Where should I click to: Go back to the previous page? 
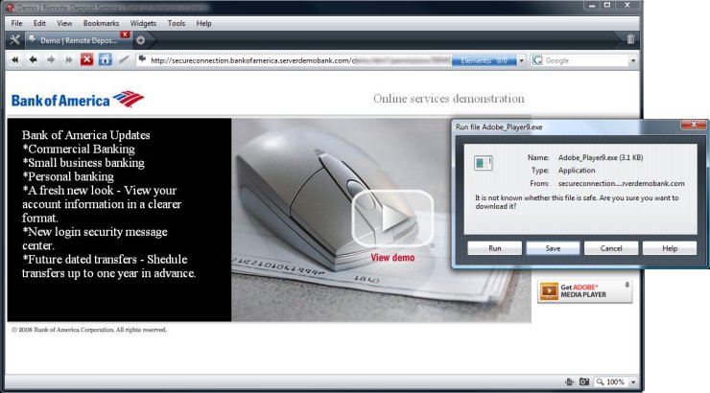[34, 59]
